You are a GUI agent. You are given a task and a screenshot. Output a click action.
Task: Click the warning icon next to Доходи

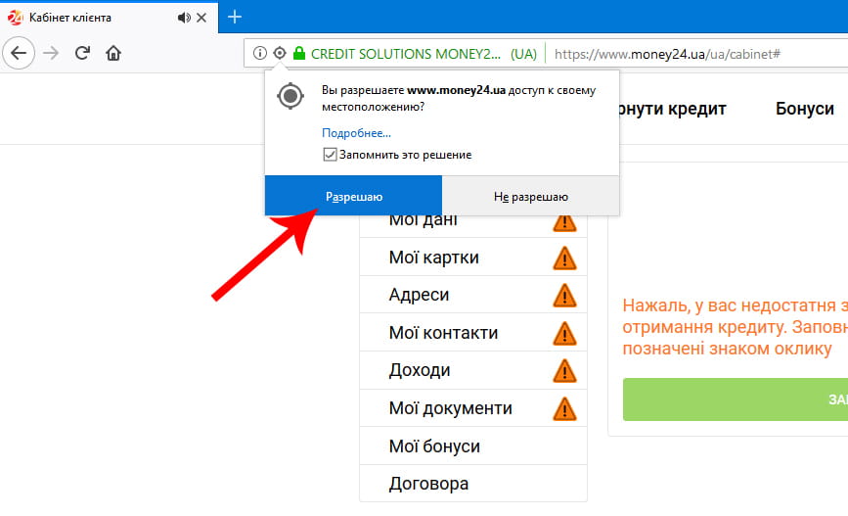(x=564, y=371)
